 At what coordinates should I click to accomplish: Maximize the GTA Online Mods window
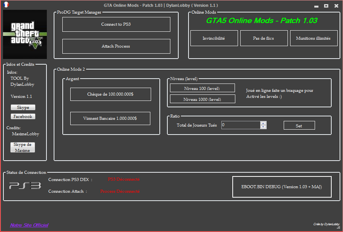click(326, 6)
